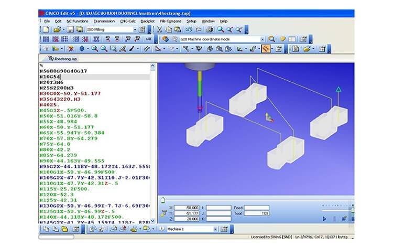Click the X coordinate field showing -50.000
Screen dimensions: 393x247
click(187, 208)
